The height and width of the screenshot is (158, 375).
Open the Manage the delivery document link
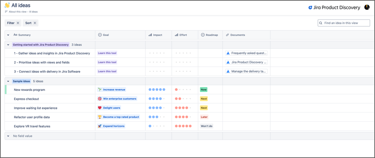[246, 71]
